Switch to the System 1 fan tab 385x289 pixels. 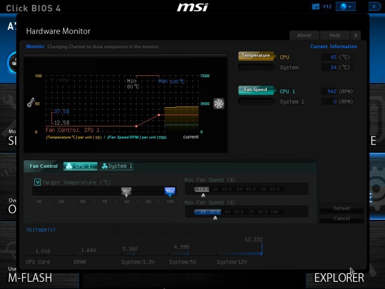click(x=116, y=166)
